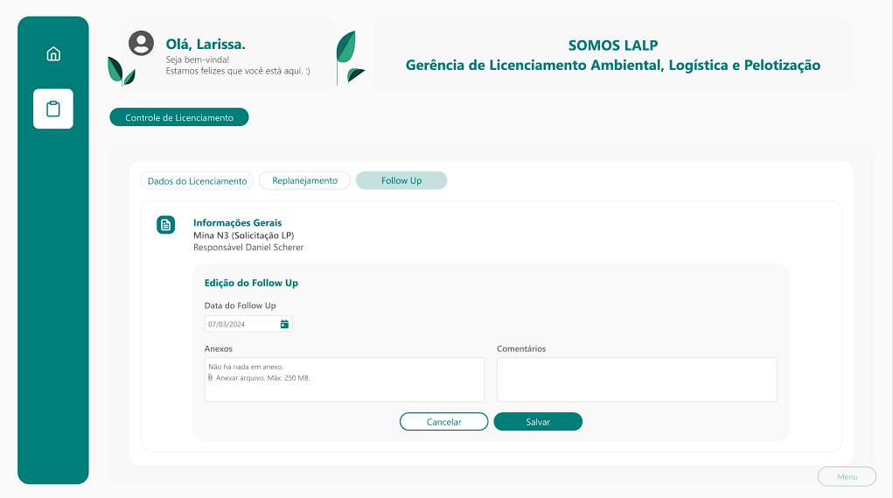Screen dimensions: 893x498
Task: Open the clipboard icon in sidebar
Action: [x=53, y=109]
